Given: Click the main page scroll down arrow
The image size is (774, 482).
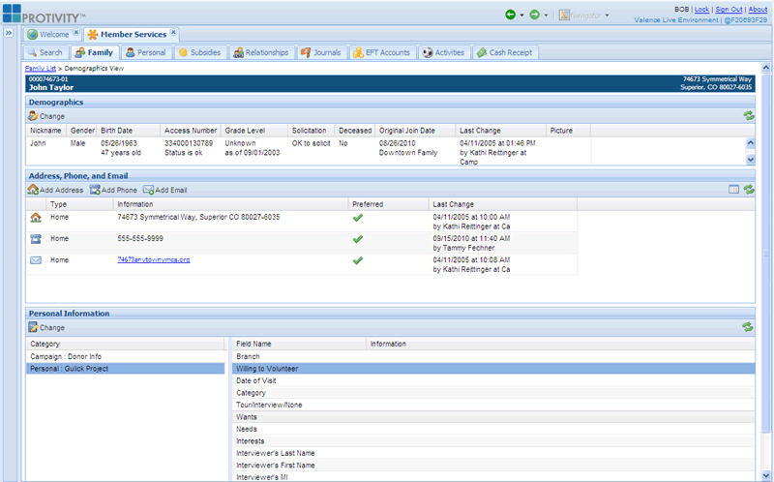Looking at the screenshot, I should 765,474.
